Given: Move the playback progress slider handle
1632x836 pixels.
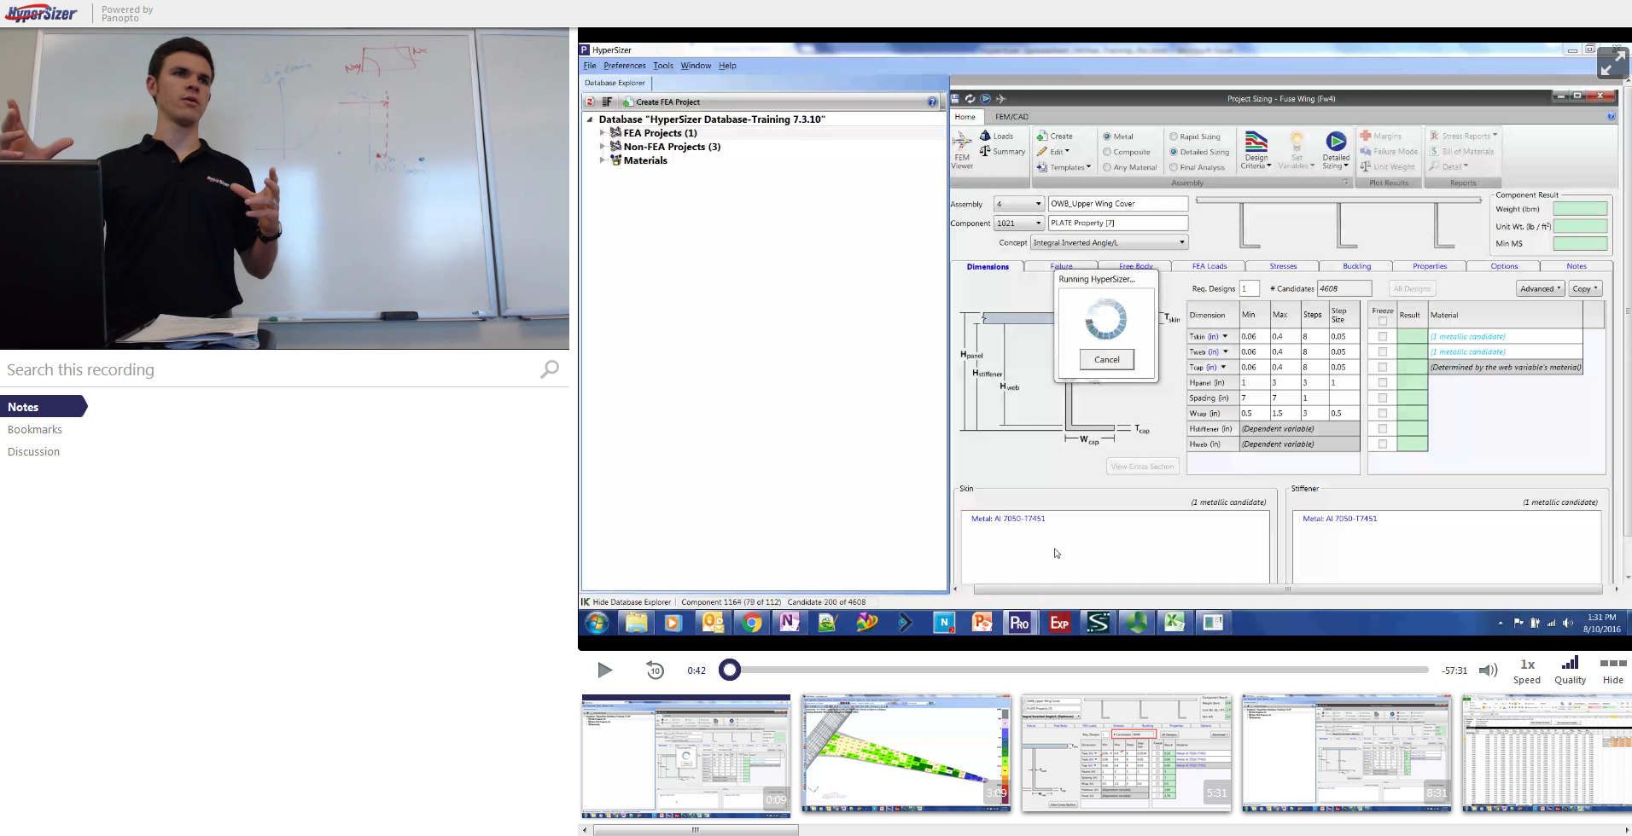Looking at the screenshot, I should [729, 670].
